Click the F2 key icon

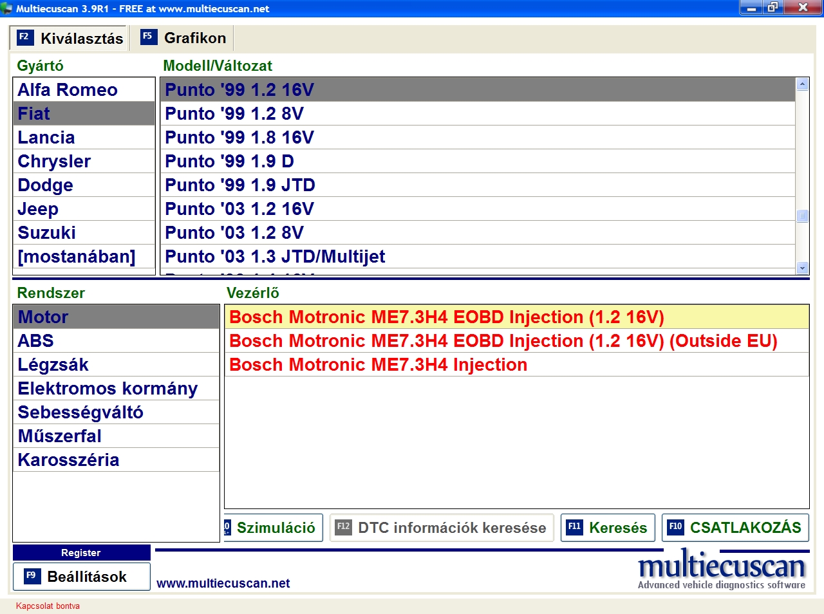(24, 37)
